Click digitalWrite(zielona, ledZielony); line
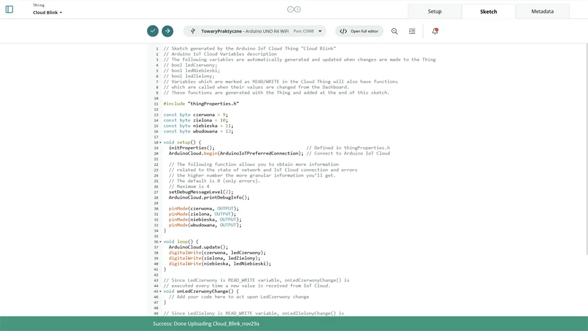This screenshot has height=331, width=588. click(214, 258)
